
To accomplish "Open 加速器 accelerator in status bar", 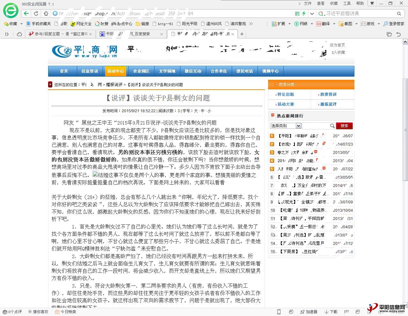I will pyautogui.click(x=309, y=312).
